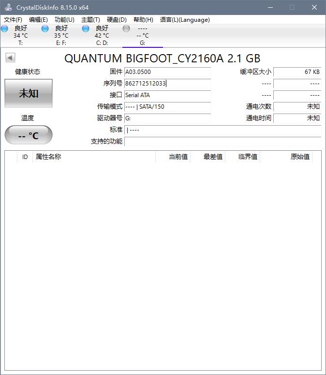Click the firmware field A03.0500

click(x=167, y=72)
